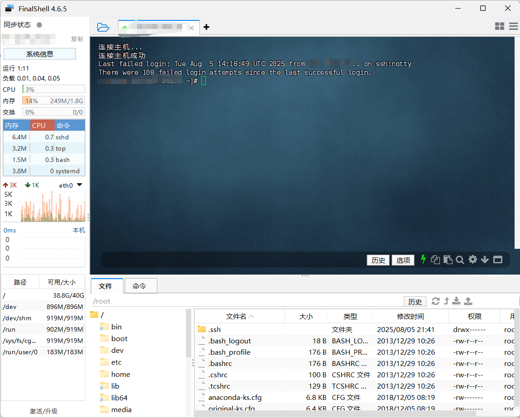The width and height of the screenshot is (520, 418).
Task: Switch to the 命令 tab
Action: (x=139, y=286)
